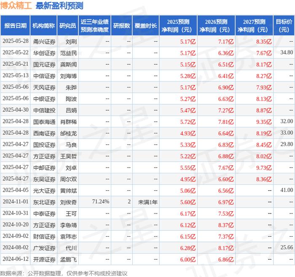Click the date 2025-05-28
Viewport: 295px width, 277px height.
tap(16, 41)
